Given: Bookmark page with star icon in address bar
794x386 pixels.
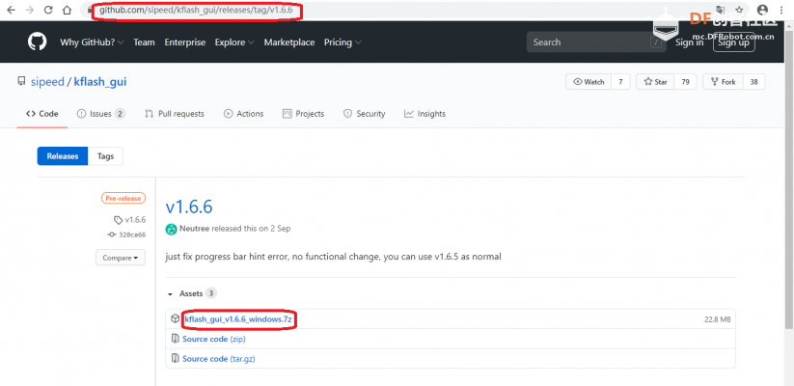Looking at the screenshot, I should 739,10.
